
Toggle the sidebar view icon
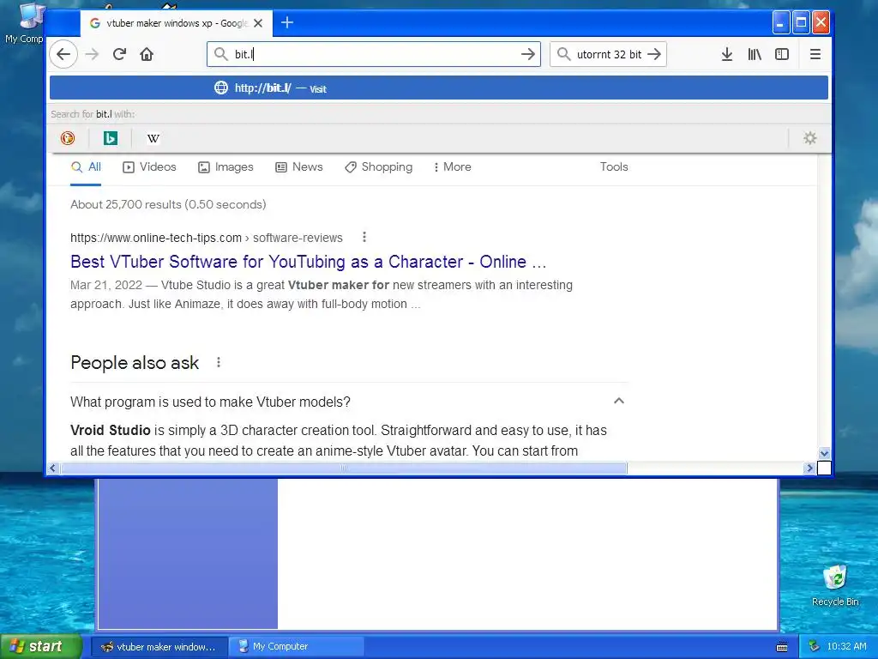(x=782, y=54)
